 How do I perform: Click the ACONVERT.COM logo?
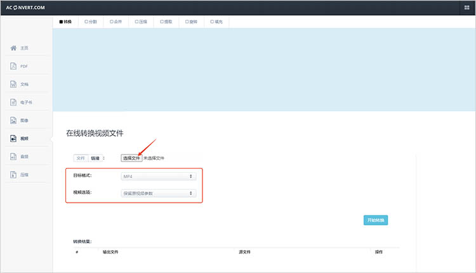pos(25,8)
